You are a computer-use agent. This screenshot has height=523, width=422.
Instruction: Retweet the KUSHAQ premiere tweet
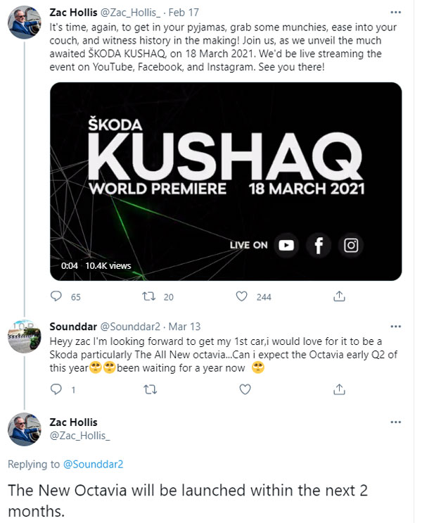pyautogui.click(x=150, y=297)
